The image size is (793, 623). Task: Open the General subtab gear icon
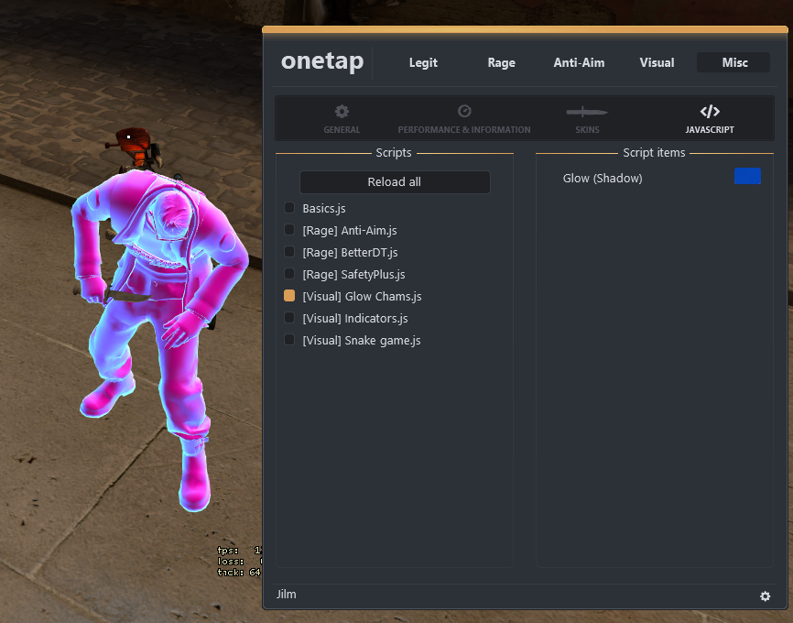[342, 112]
